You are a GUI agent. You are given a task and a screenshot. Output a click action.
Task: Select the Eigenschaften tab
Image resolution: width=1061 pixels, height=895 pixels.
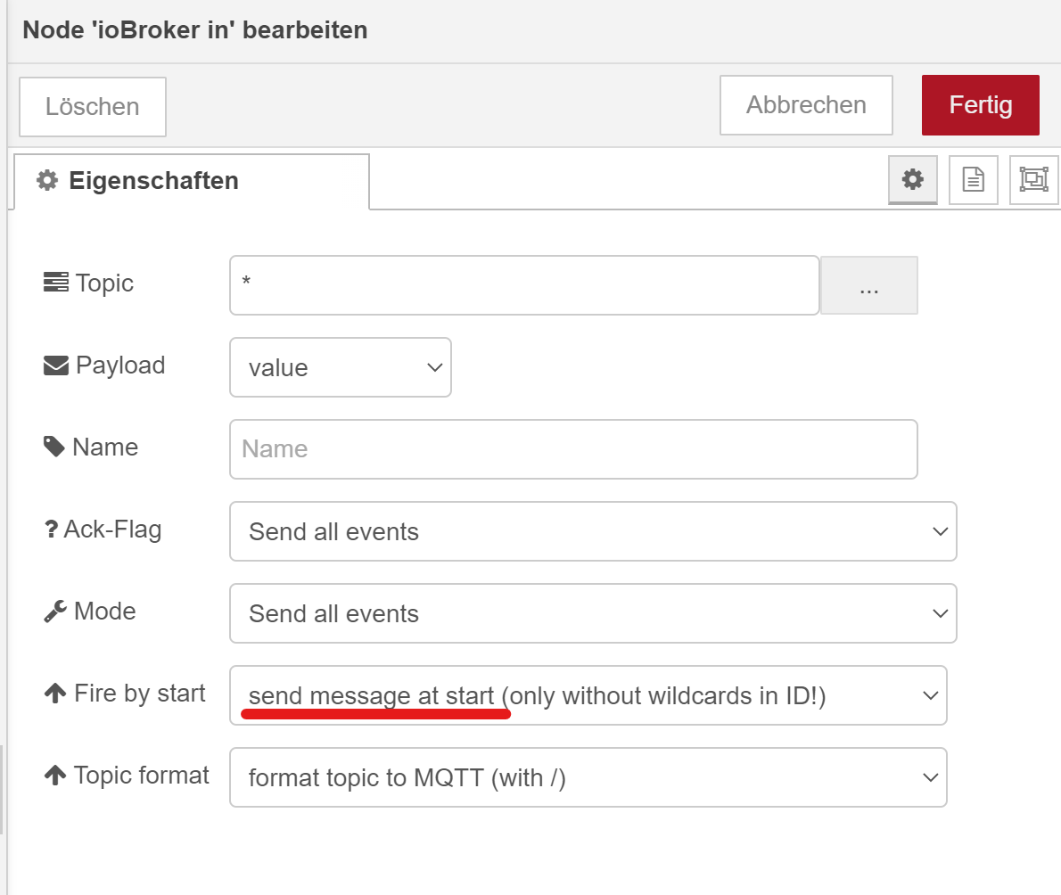(x=192, y=181)
